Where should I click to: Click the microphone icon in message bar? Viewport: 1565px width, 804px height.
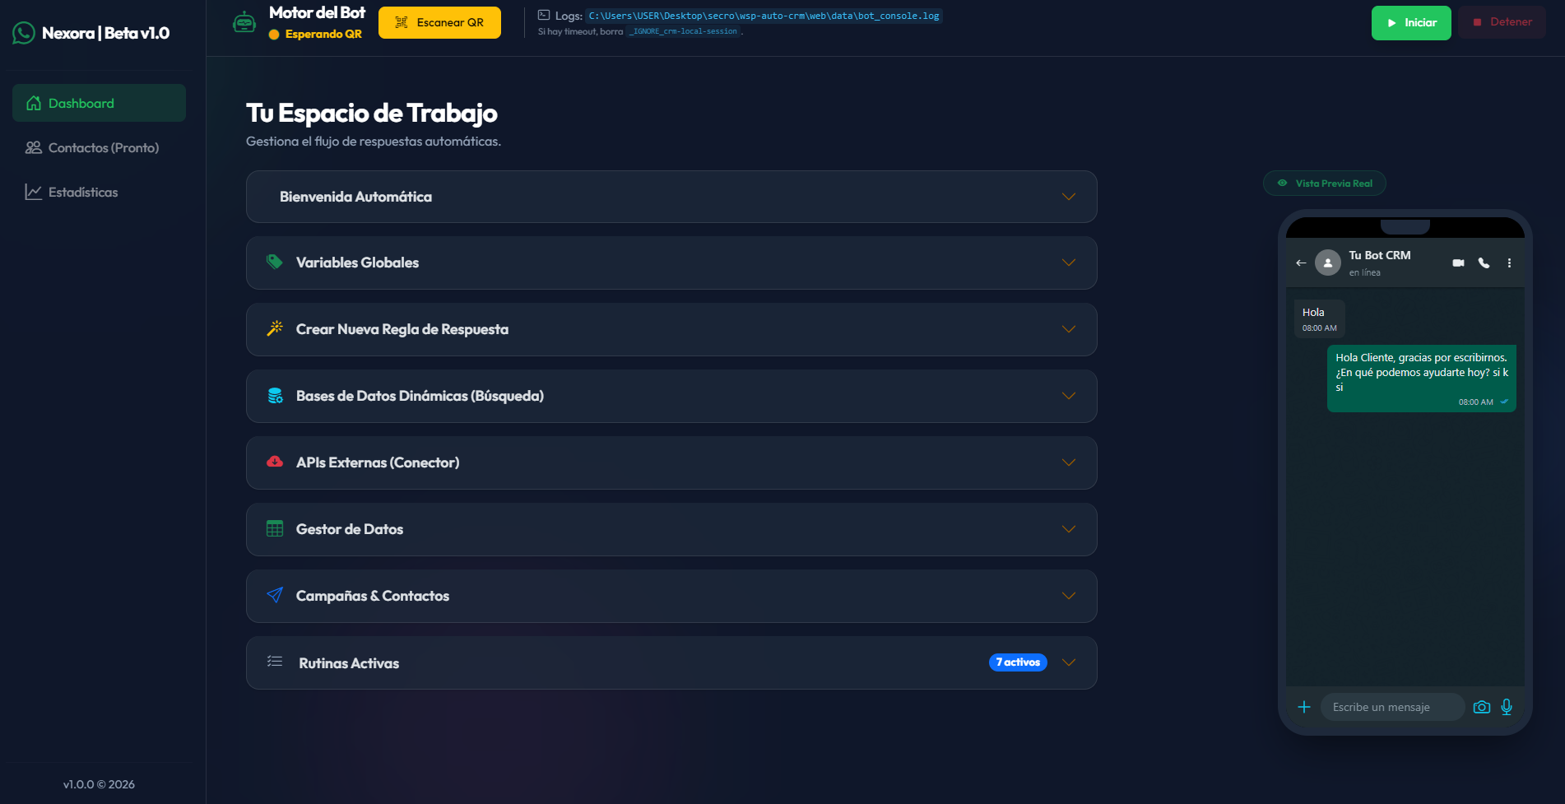click(x=1507, y=707)
